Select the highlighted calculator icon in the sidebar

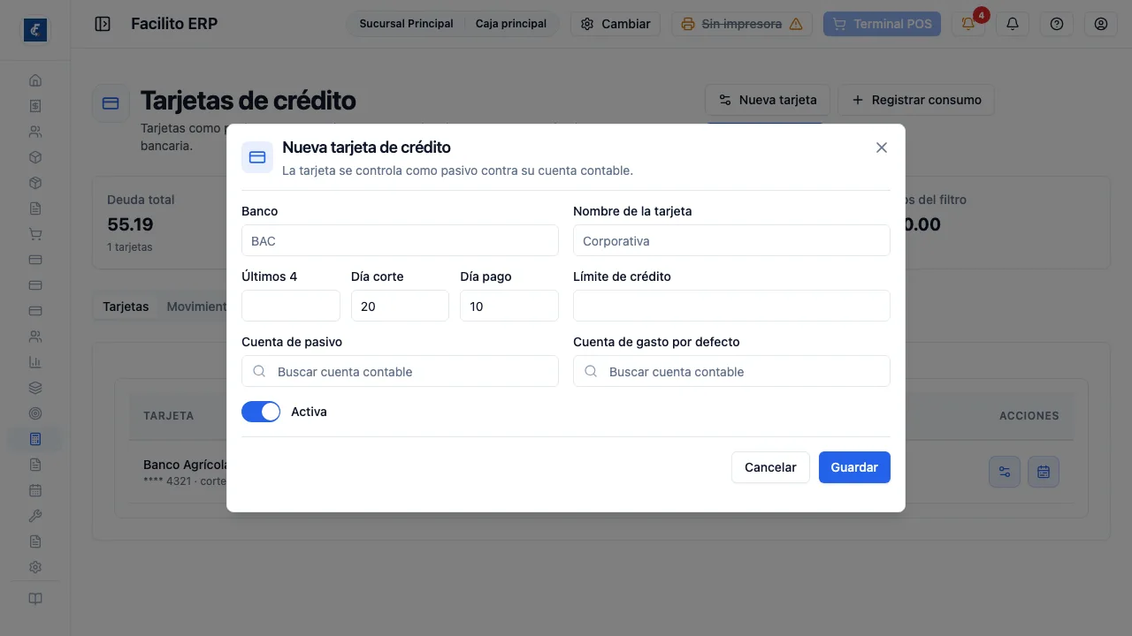(35, 439)
